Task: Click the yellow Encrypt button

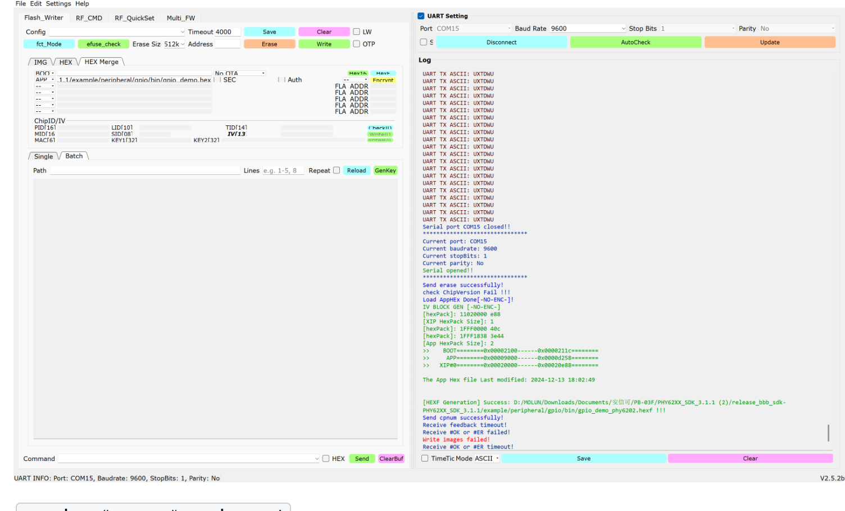Action: click(383, 80)
